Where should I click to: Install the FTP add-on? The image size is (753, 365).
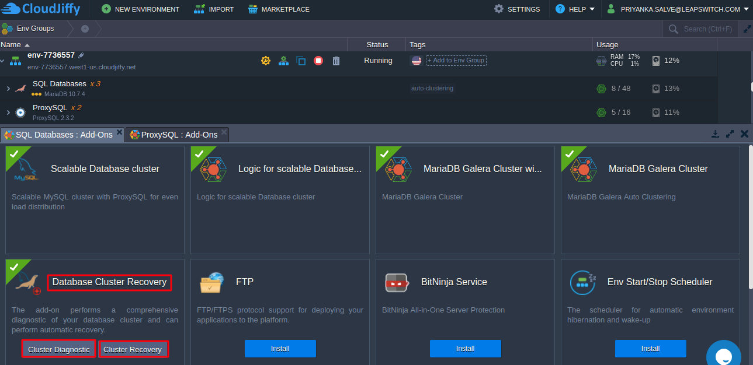(x=280, y=349)
